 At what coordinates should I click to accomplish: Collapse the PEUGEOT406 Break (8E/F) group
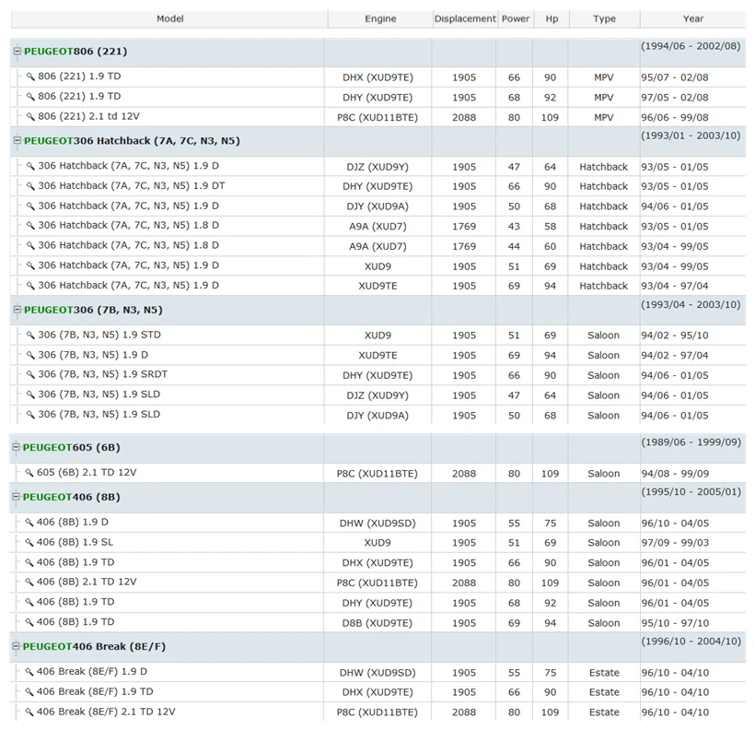(16, 645)
